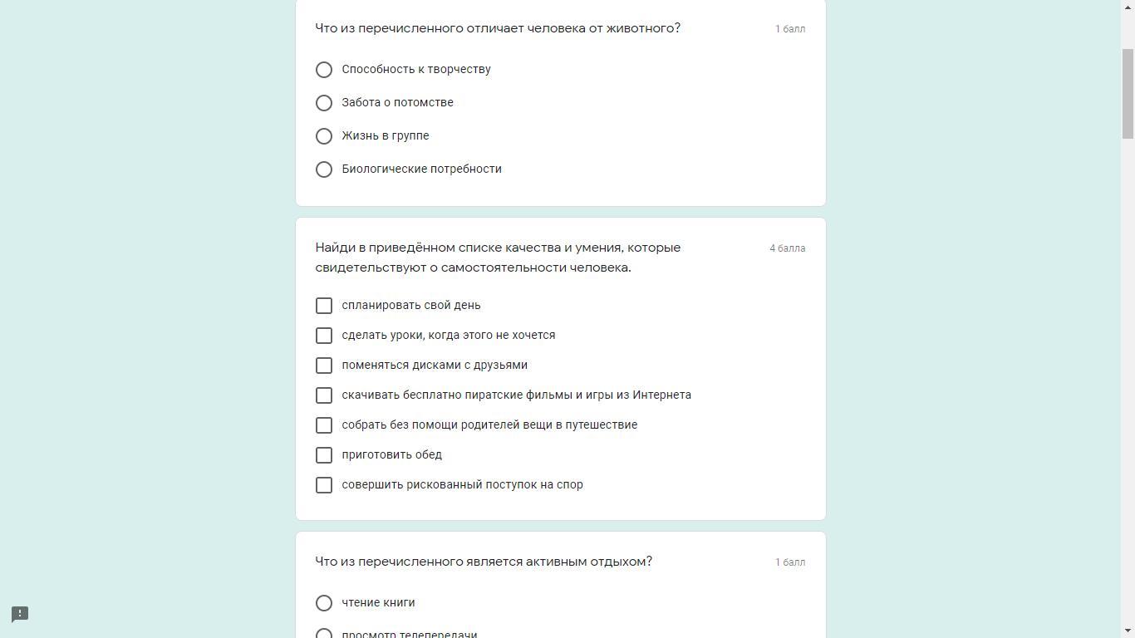Click the scrollbar down arrow
Screen dimensions: 1135x638
[x=1128, y=631]
